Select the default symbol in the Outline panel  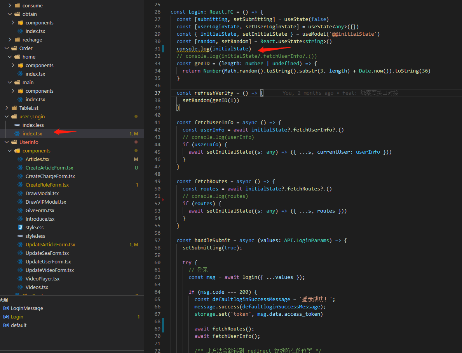click(x=19, y=325)
